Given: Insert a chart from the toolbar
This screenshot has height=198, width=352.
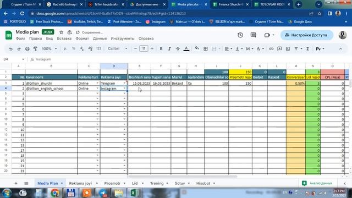Looking at the screenshot, I should [x=288, y=49].
